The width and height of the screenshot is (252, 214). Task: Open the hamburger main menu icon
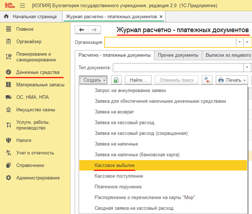[22, 6]
